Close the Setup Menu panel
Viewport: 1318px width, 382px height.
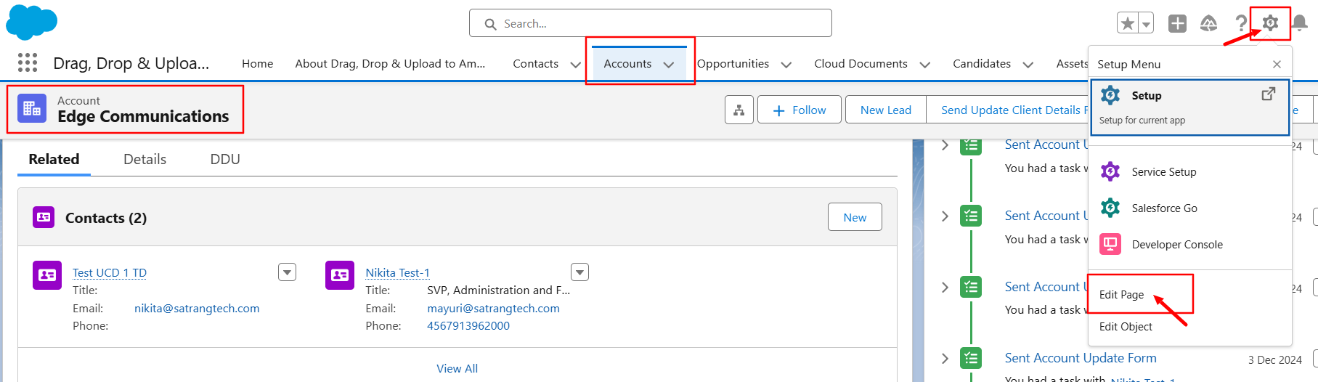[1277, 65]
